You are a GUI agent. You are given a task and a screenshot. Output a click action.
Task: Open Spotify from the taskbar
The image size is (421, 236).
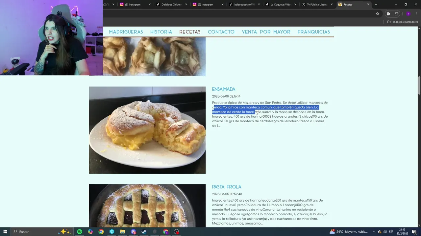tap(80, 232)
